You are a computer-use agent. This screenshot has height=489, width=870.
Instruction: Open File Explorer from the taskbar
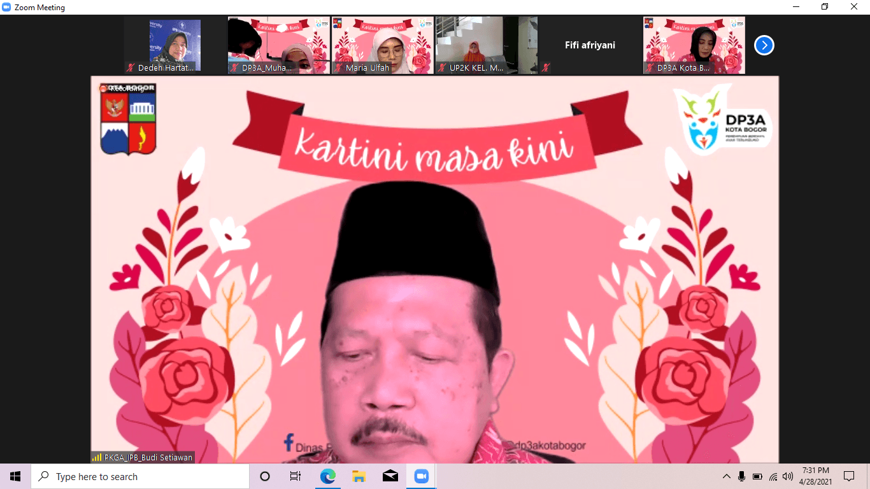359,476
